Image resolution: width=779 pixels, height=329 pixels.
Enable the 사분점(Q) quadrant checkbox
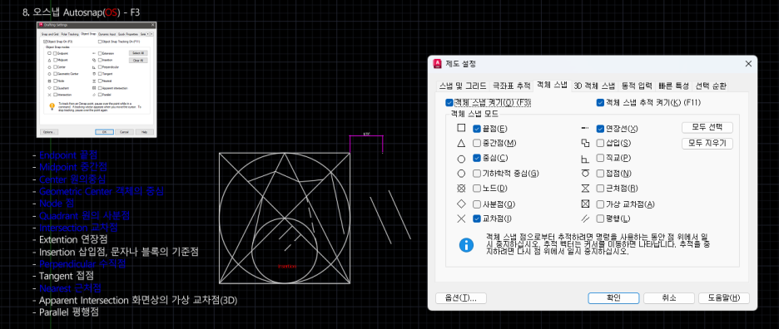[477, 204]
